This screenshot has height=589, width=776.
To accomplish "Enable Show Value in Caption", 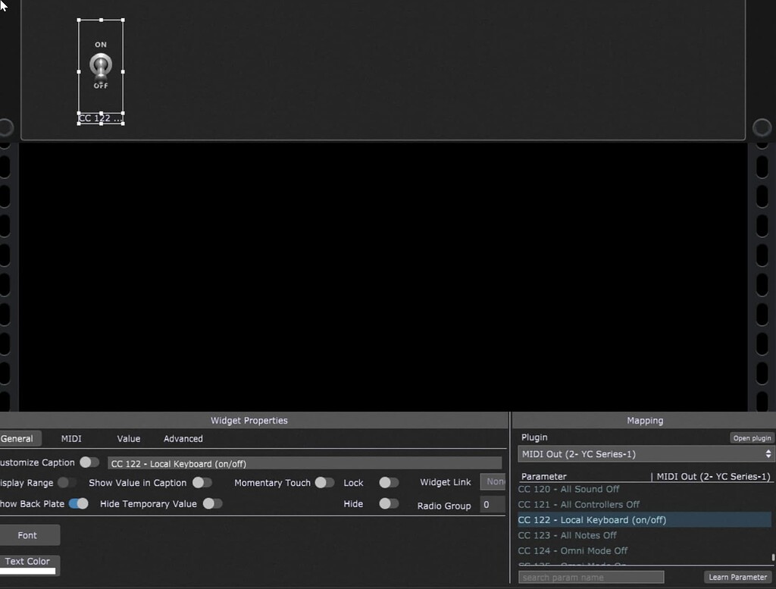I will pyautogui.click(x=202, y=483).
